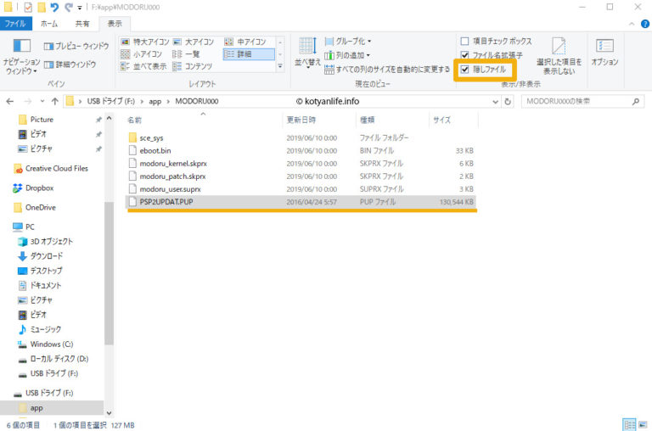Click the Options (オプション) icon
The image size is (652, 431).
click(604, 51)
